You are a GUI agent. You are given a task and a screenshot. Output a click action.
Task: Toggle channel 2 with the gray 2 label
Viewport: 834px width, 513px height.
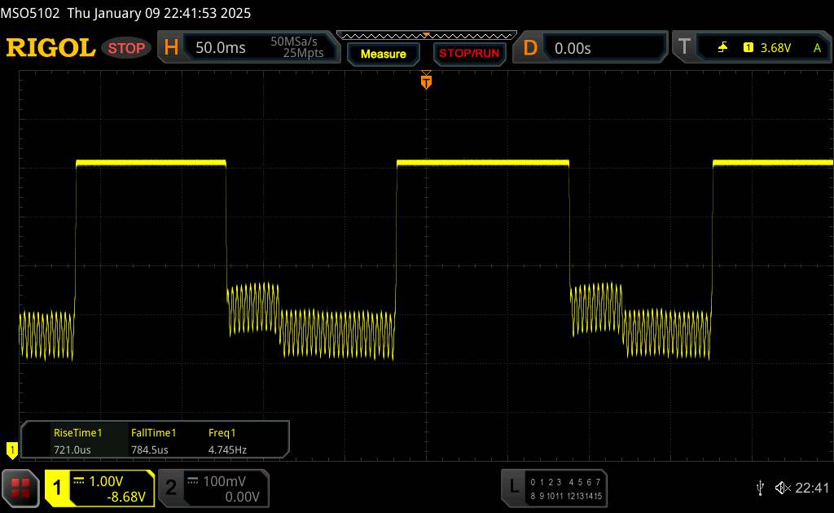(x=171, y=488)
